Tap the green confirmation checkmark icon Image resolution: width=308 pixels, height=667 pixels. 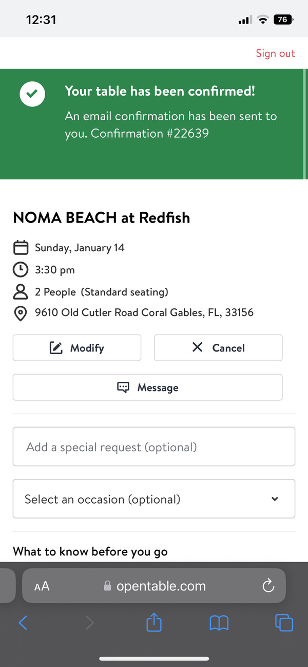pos(32,95)
